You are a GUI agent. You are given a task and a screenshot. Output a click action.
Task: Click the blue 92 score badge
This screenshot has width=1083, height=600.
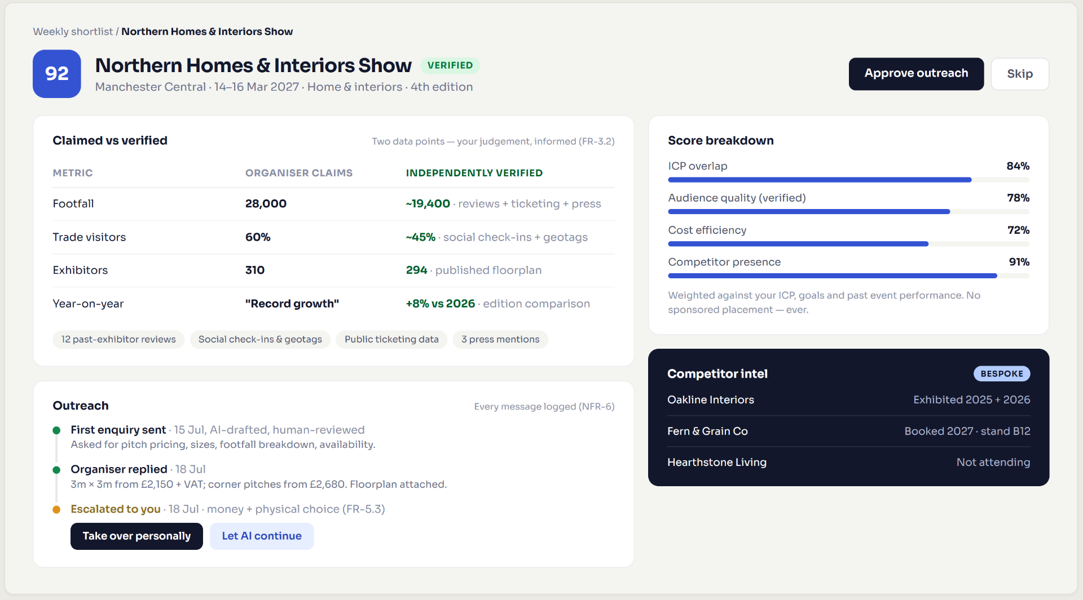coord(56,74)
